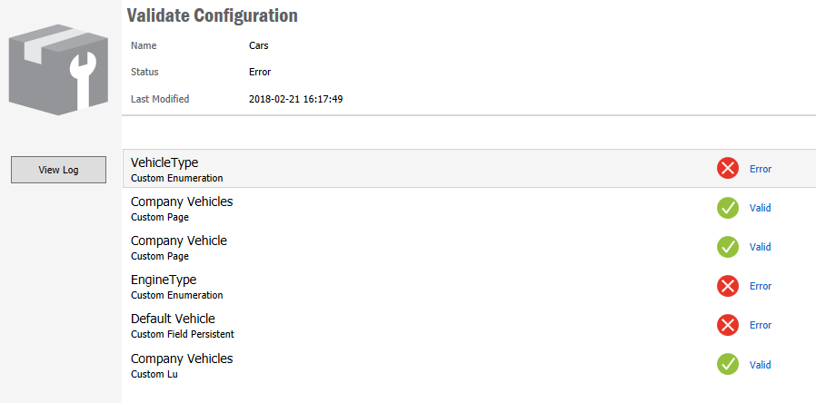The height and width of the screenshot is (403, 816).
Task: Open Valid link for Company Vehicles Custom Lu
Action: click(x=760, y=365)
